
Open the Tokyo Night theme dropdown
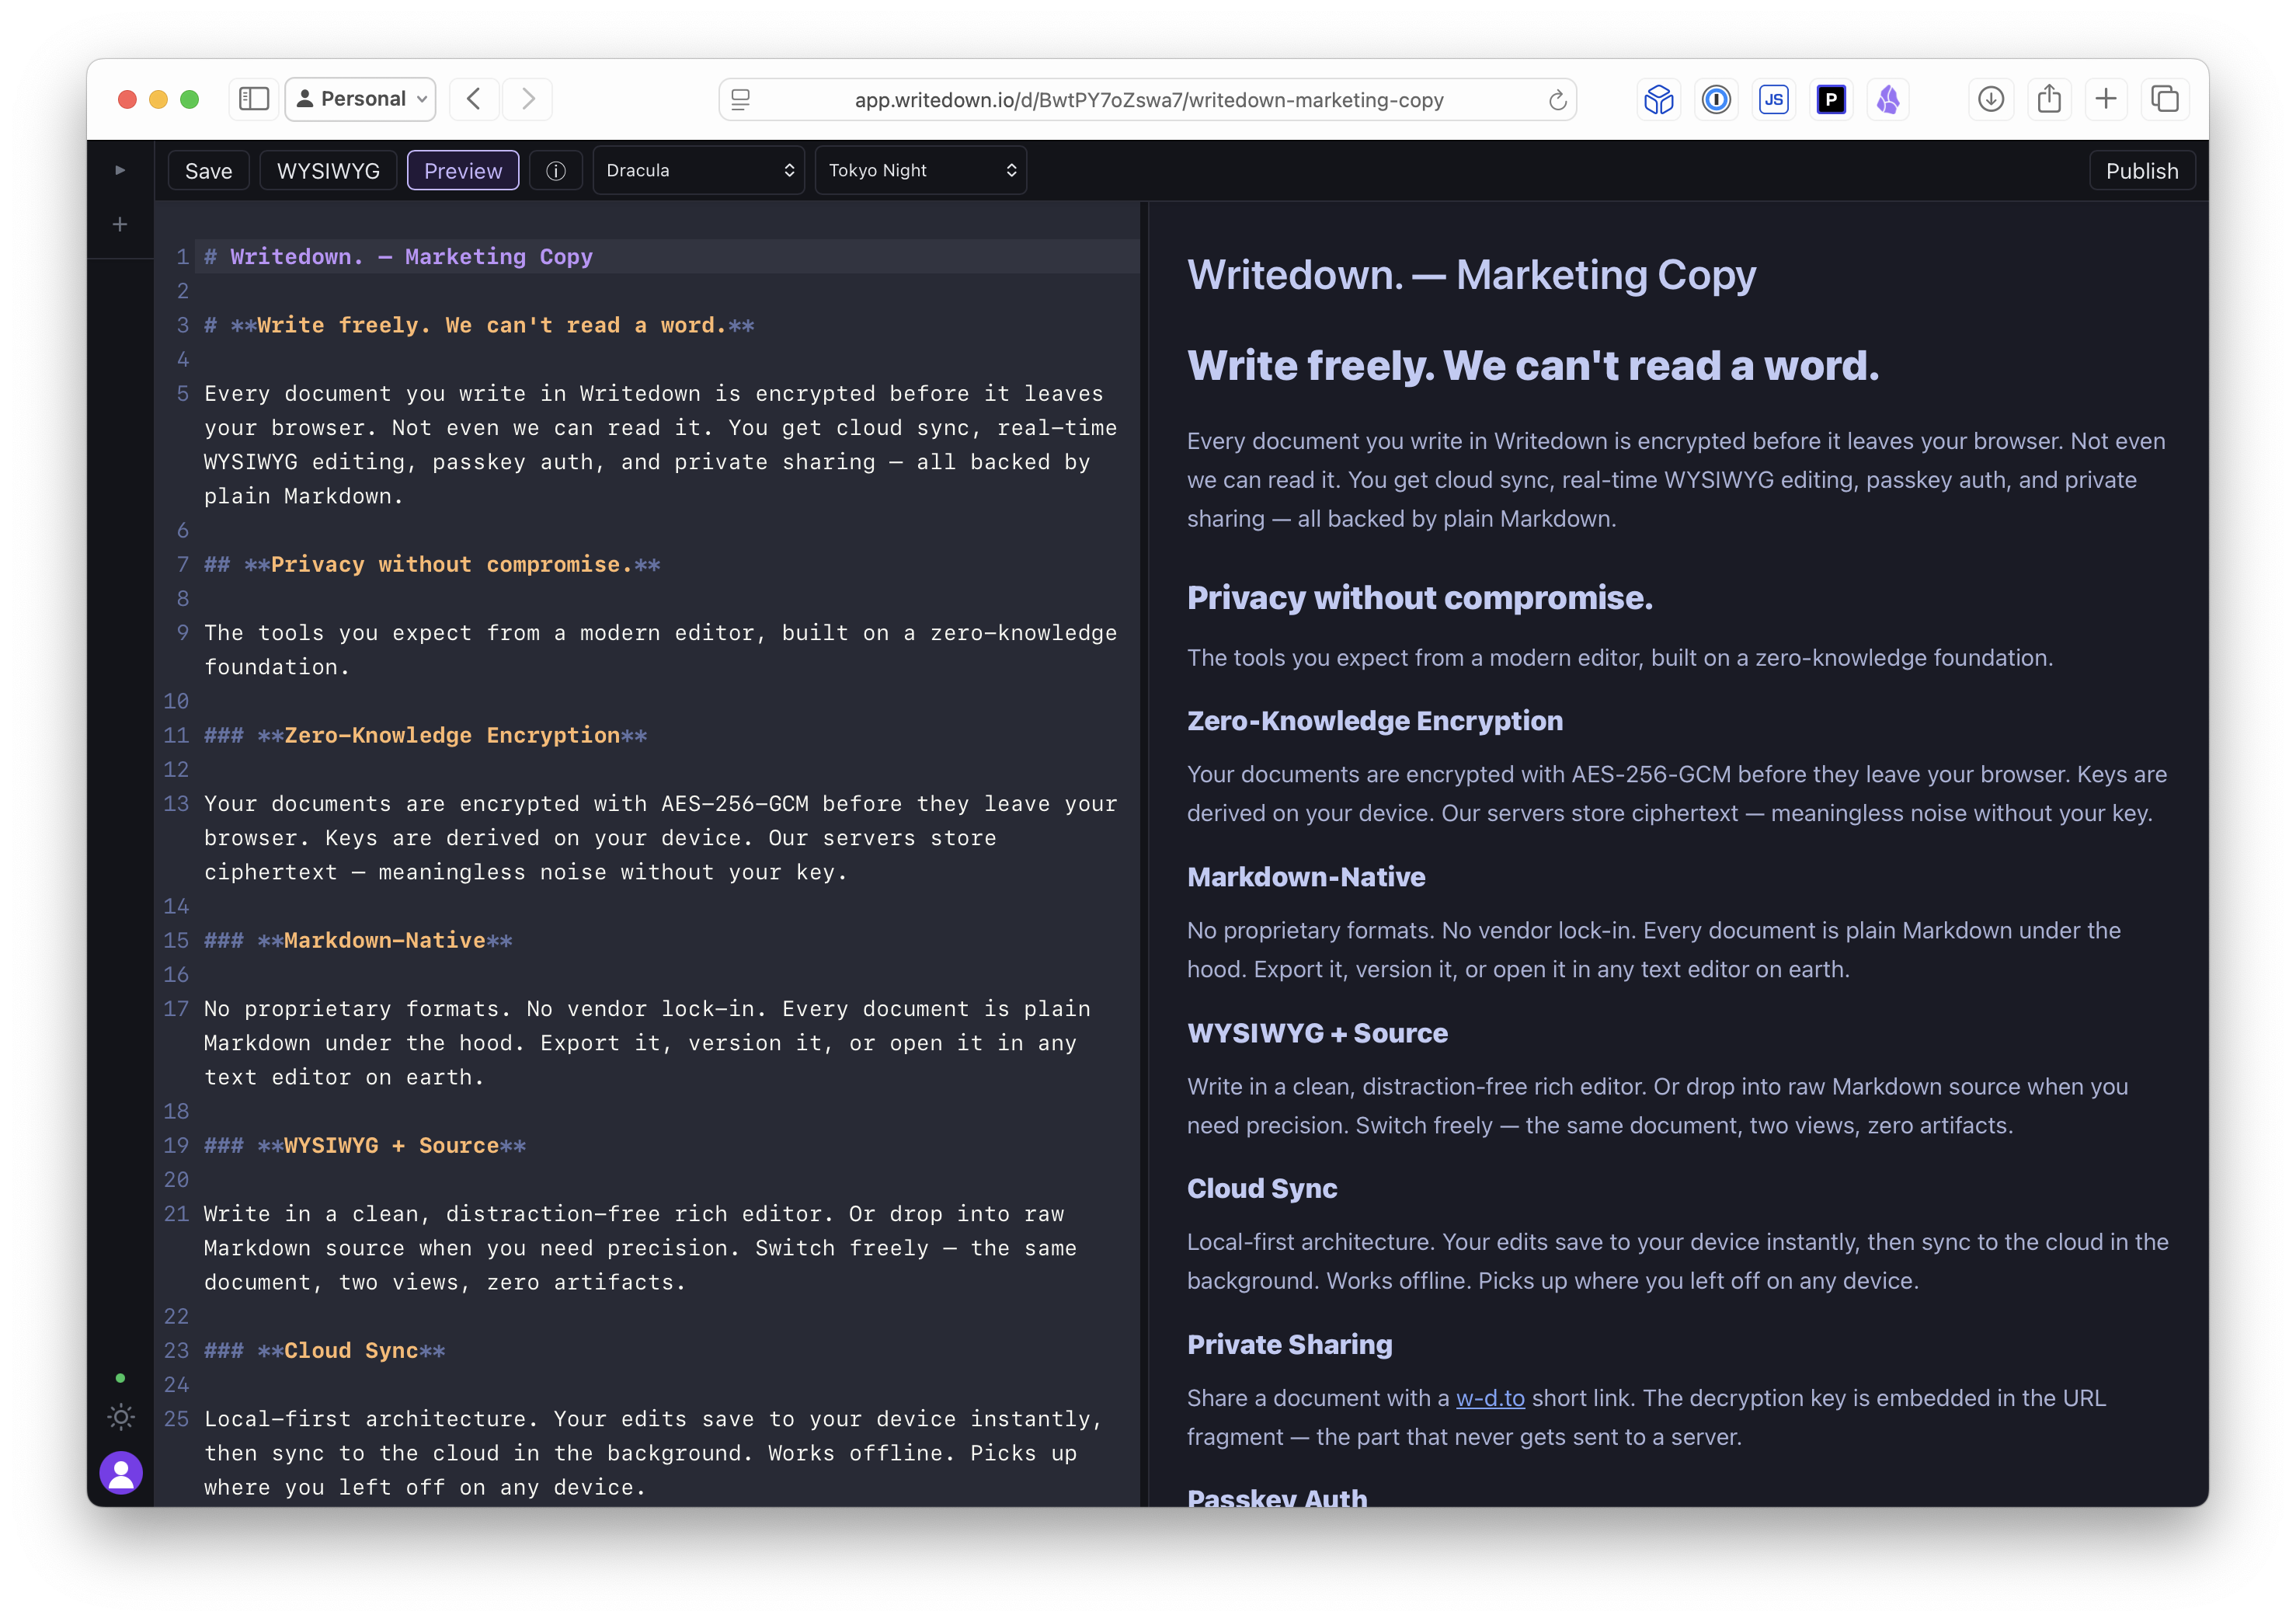pos(920,170)
